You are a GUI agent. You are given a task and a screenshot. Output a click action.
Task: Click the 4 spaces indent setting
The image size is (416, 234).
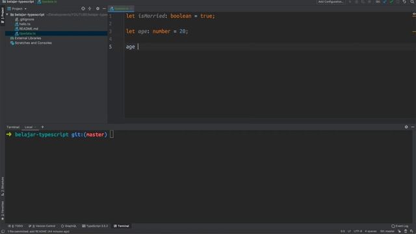(370, 231)
